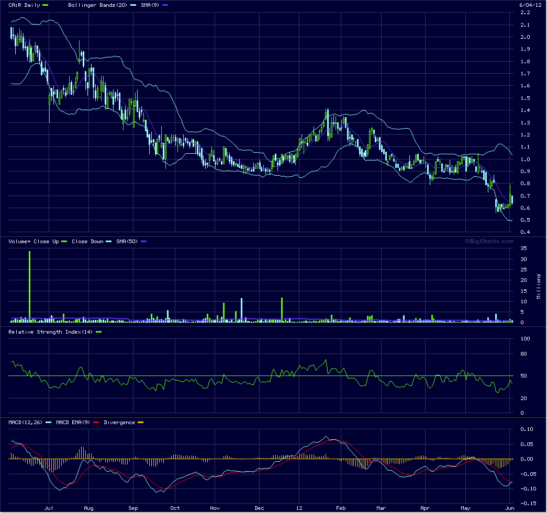Screen dimensions: 547x513
Task: Click the green CA:R Daily legend swatch
Action: point(46,5)
